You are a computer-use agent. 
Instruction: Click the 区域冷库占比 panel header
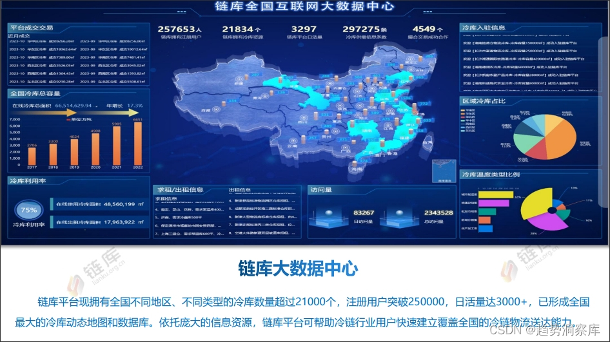tap(484, 100)
